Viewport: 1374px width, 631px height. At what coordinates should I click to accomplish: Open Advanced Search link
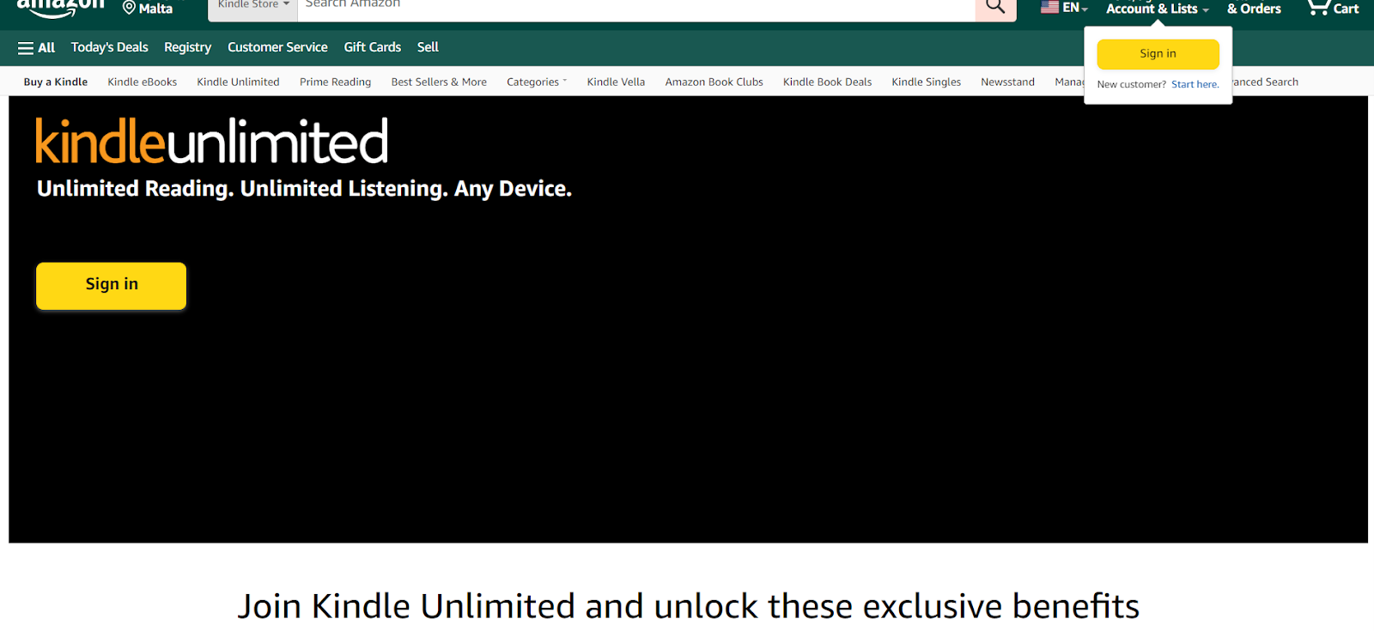pos(1266,82)
